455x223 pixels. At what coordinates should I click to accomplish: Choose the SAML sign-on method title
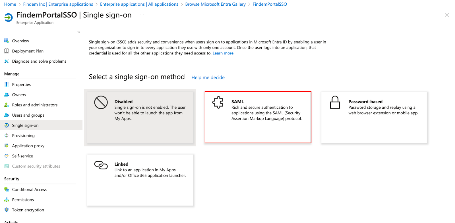pos(237,102)
